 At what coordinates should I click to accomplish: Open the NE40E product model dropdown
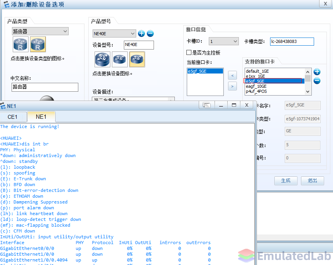pos(114,33)
